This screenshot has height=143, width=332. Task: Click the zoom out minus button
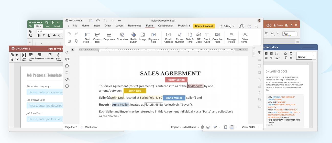[238, 127]
